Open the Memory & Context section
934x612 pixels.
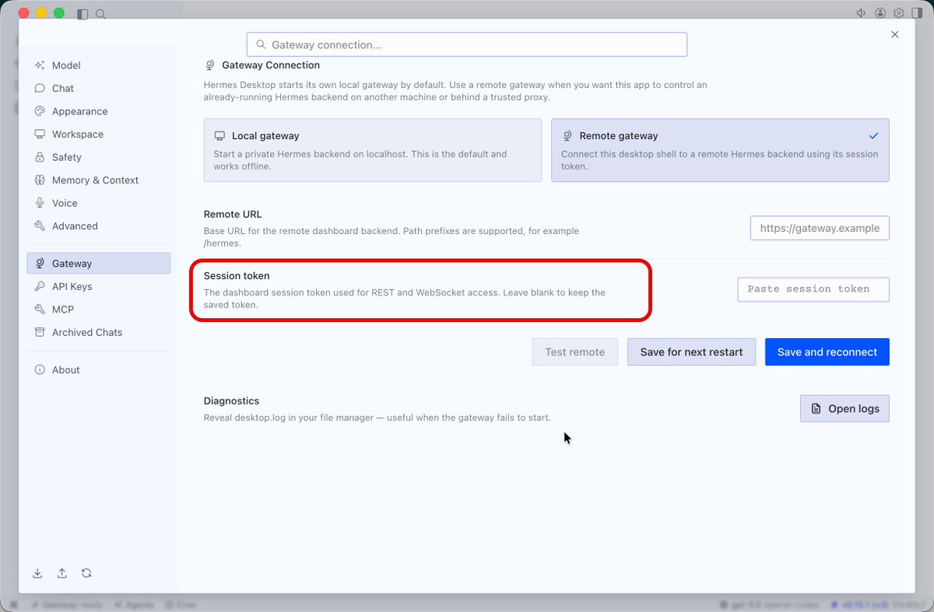point(99,180)
